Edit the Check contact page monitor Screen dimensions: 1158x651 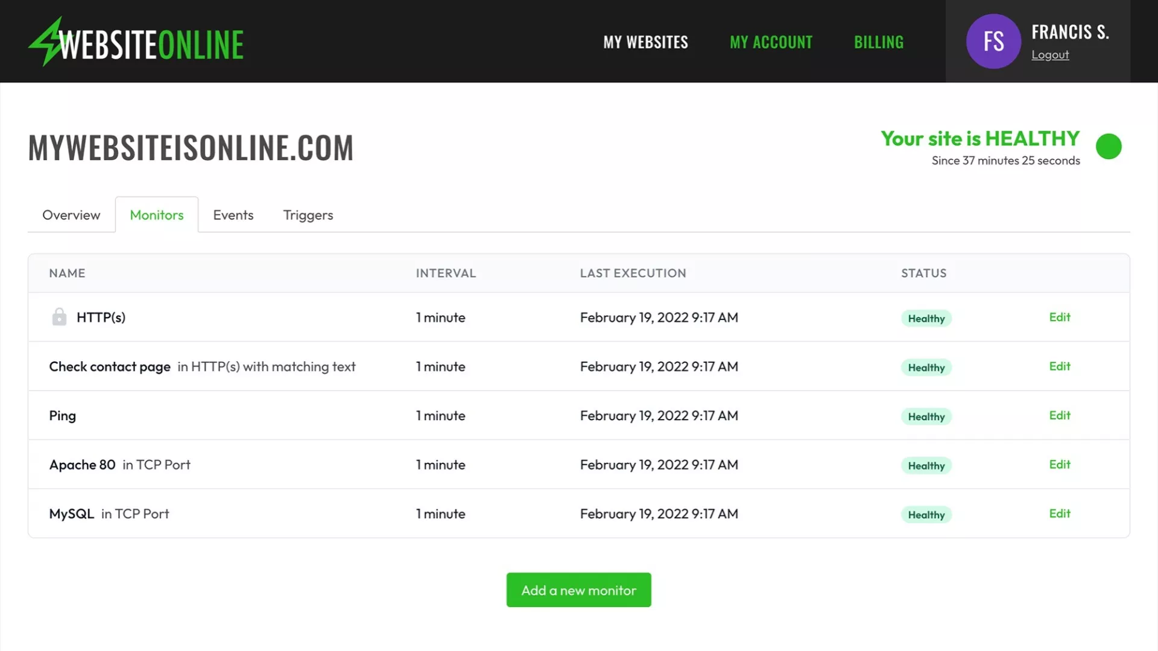(x=1059, y=366)
